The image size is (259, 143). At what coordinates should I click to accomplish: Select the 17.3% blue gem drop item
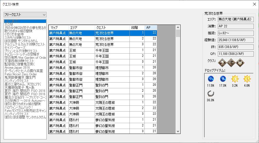pyautogui.click(x=223, y=79)
